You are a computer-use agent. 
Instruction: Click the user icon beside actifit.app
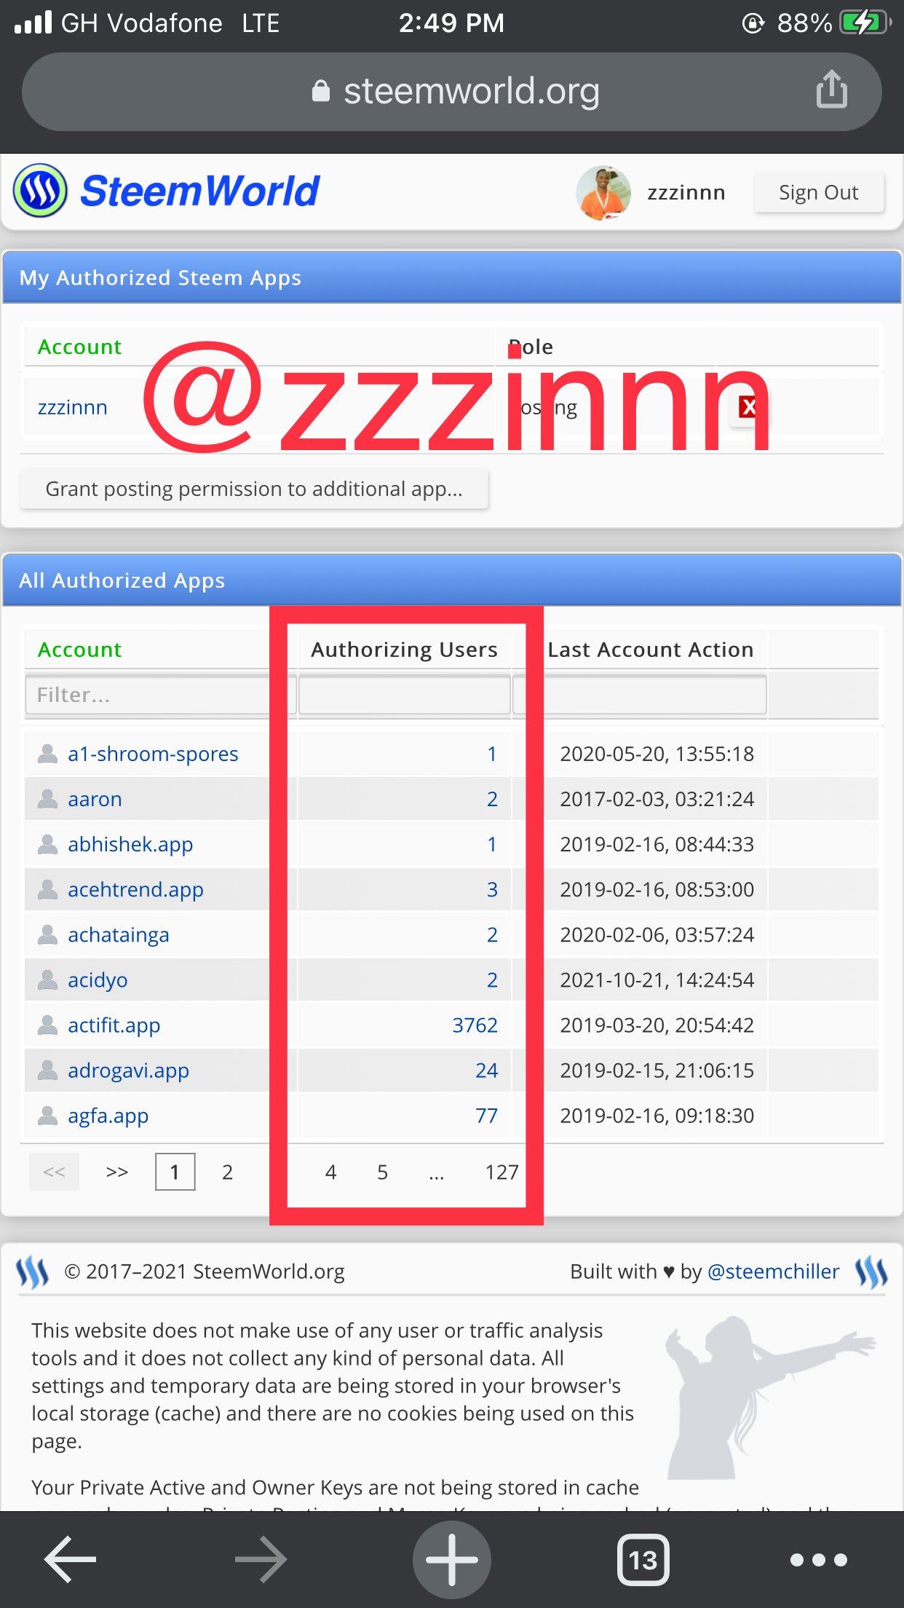point(47,1025)
